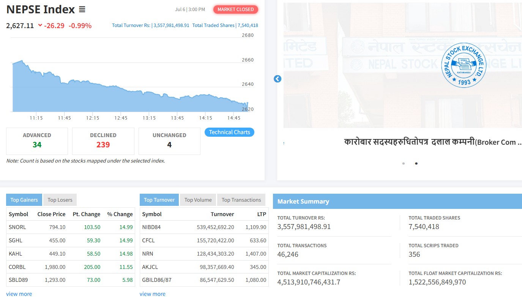
Task: Click Total Market Capitalization value 4,513,910,746,431.7
Action: [x=309, y=282]
